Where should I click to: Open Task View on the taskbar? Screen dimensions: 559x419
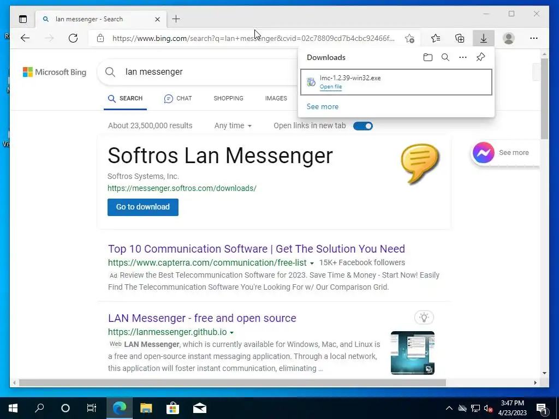[x=92, y=408]
